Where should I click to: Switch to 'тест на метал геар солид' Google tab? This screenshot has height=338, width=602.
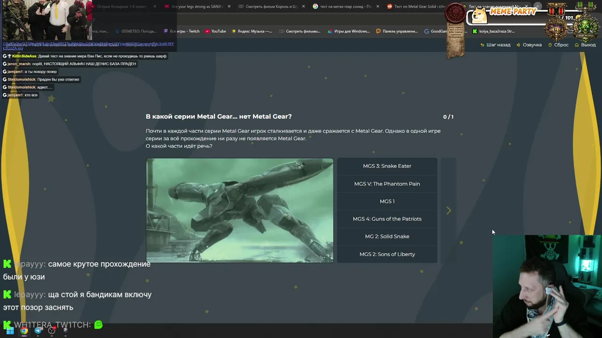pos(346,7)
